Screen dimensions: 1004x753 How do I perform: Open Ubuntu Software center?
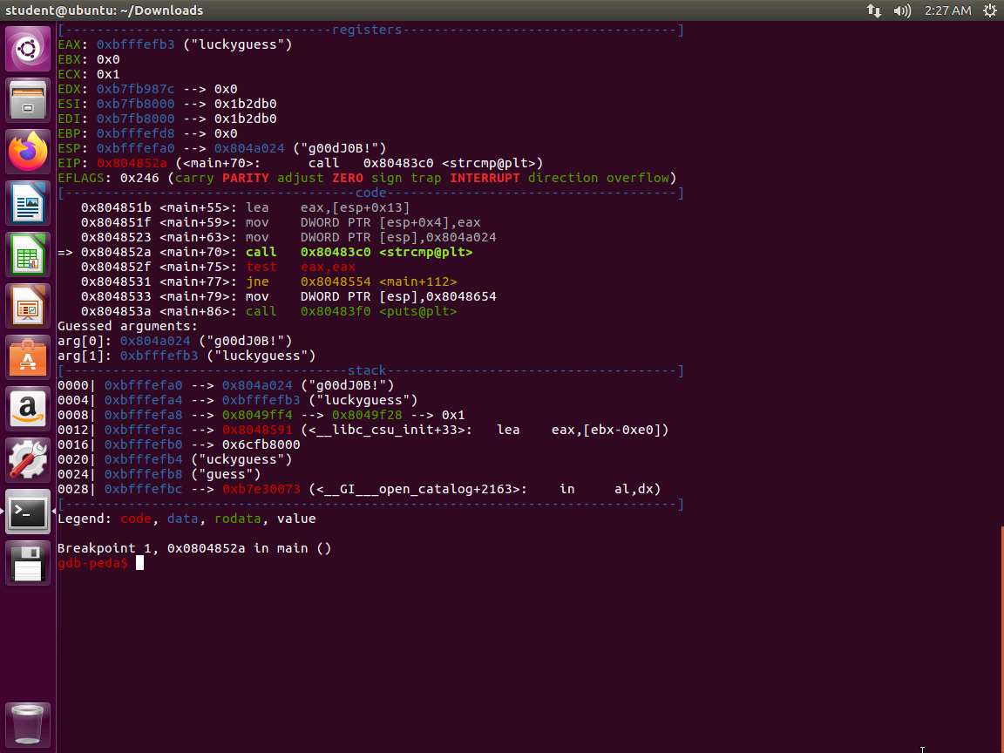[28, 359]
